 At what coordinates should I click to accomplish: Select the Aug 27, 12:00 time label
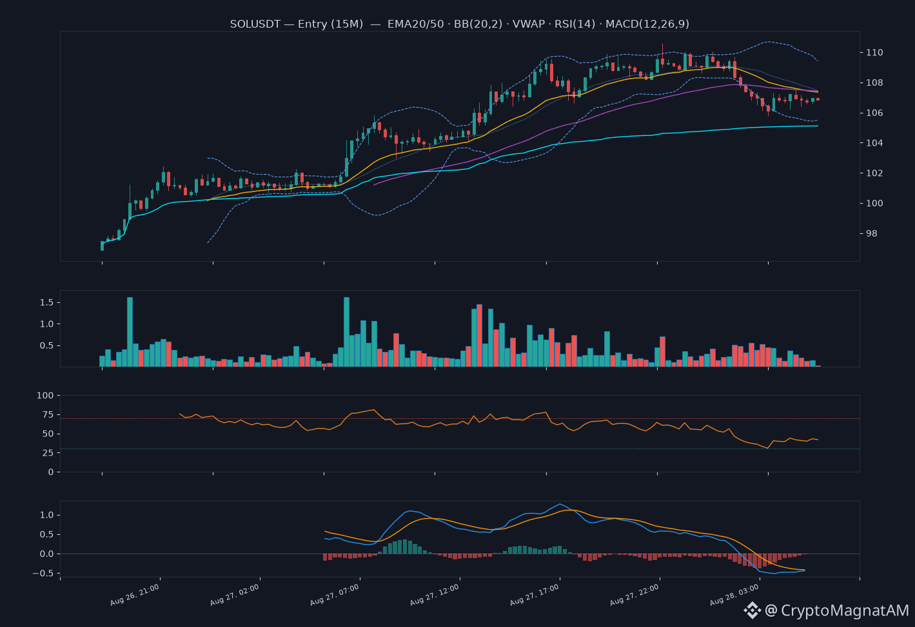[x=435, y=595]
